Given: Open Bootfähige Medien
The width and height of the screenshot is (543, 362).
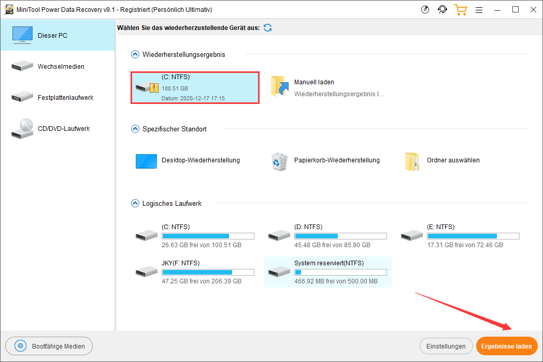Looking at the screenshot, I should click(49, 346).
